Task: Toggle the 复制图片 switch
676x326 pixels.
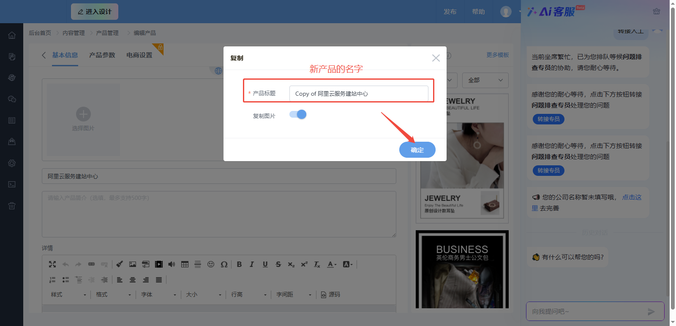Action: pos(298,115)
